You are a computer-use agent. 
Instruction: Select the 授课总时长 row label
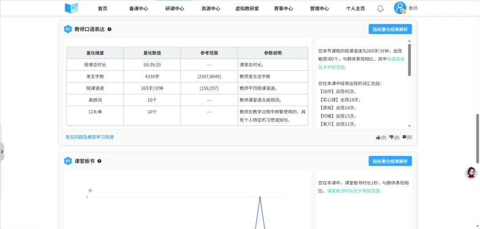95,65
